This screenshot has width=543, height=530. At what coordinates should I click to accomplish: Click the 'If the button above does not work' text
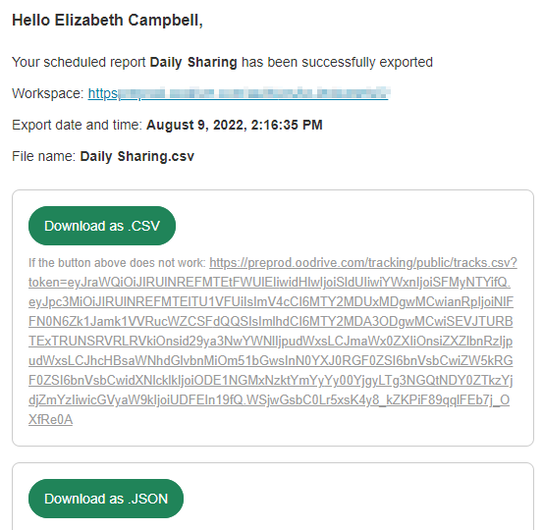point(117,263)
